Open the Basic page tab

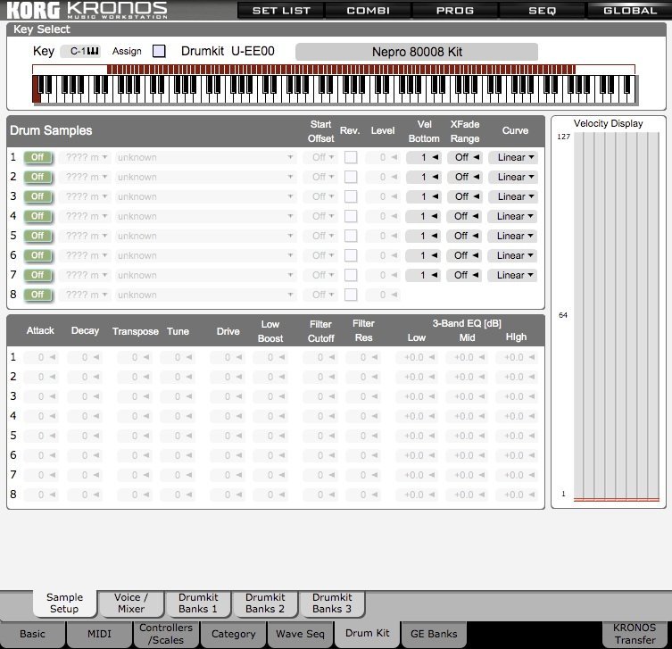[x=32, y=634]
